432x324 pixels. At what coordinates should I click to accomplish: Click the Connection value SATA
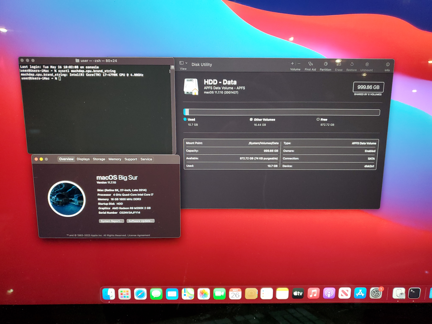point(371,158)
